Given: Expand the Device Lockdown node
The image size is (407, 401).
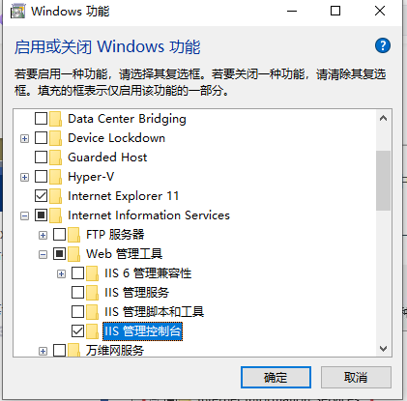Looking at the screenshot, I should point(24,138).
